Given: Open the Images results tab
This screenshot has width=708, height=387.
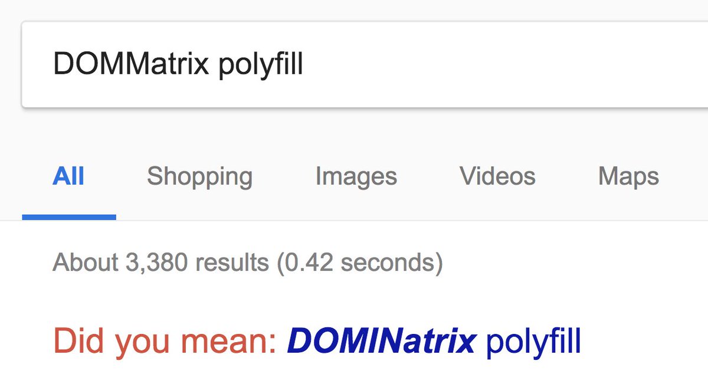Looking at the screenshot, I should 356,176.
